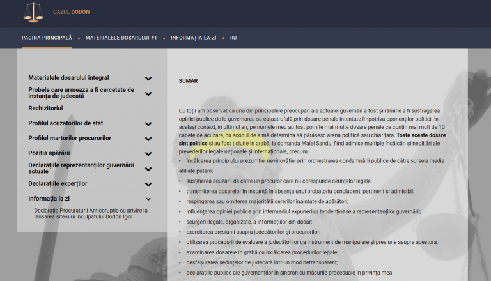
Task: Select INFORMAȚIA LA ZI in top navigation
Action: [x=195, y=38]
